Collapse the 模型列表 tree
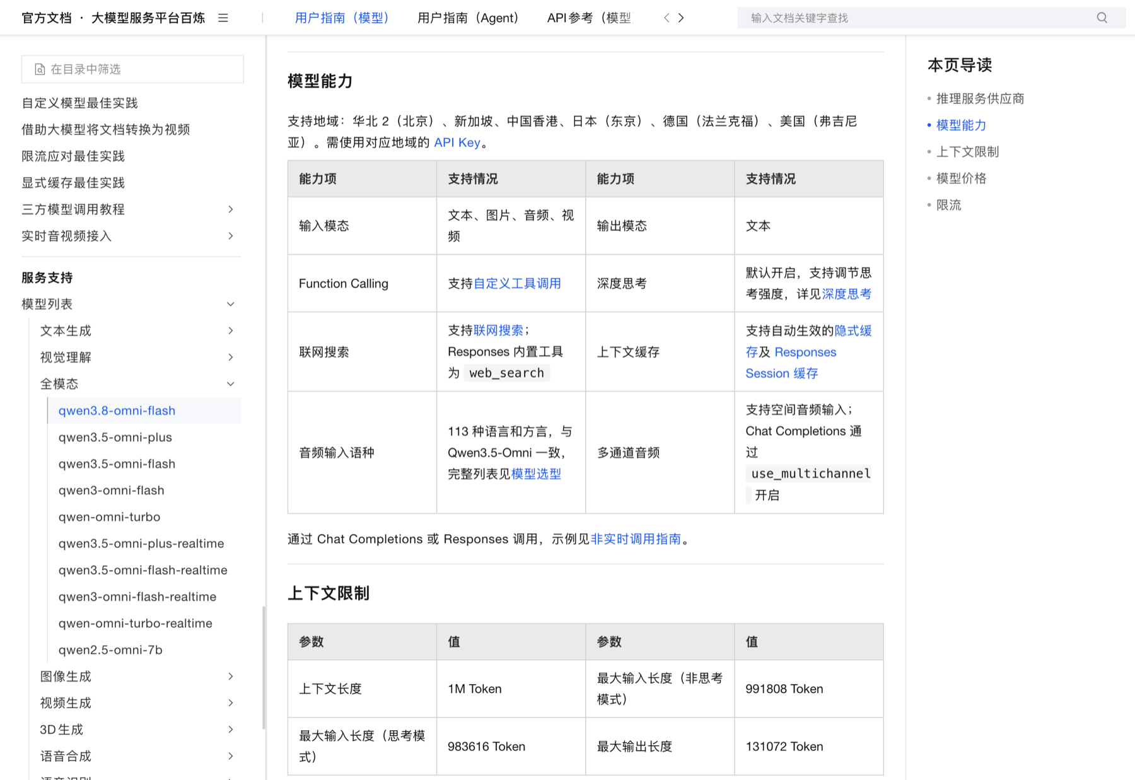This screenshot has width=1135, height=780. pos(231,304)
